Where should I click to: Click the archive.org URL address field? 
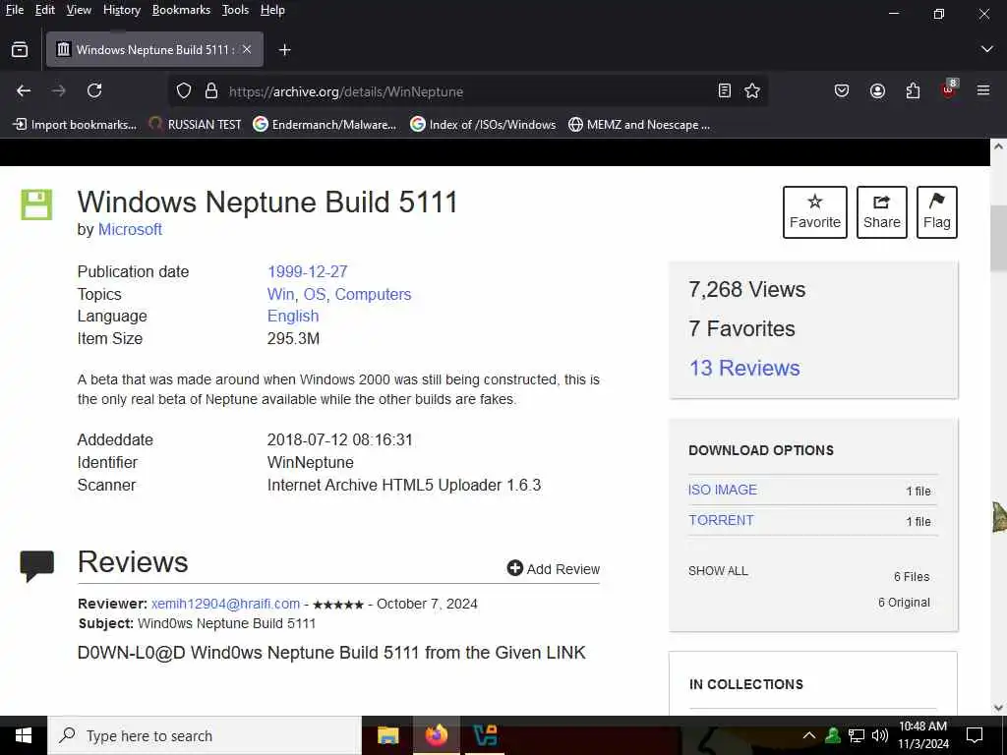[x=469, y=91]
